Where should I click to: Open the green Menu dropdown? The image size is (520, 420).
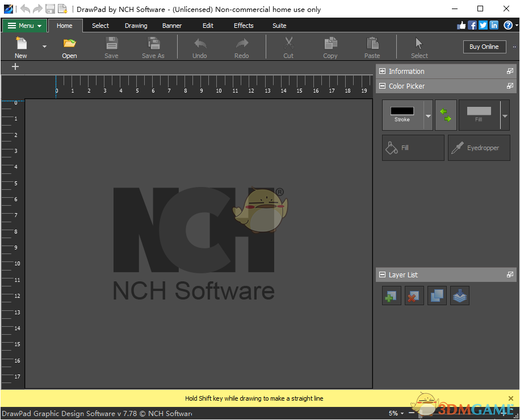(x=25, y=26)
